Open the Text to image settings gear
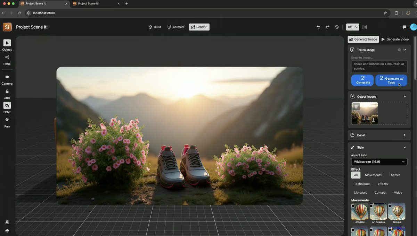This screenshot has height=236, width=417. click(399, 50)
